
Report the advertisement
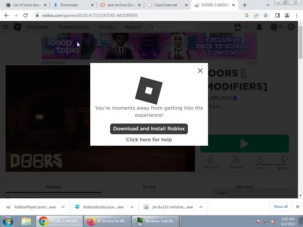(252, 63)
